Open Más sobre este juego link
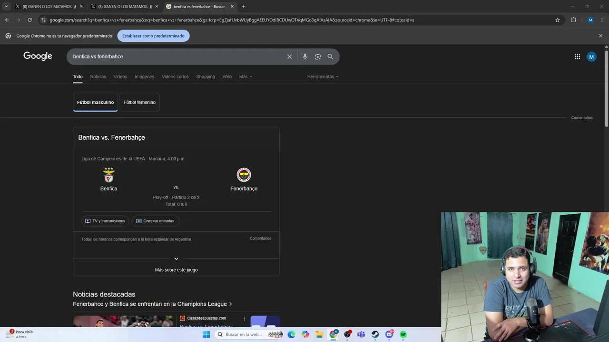The width and height of the screenshot is (609, 342). 176,270
